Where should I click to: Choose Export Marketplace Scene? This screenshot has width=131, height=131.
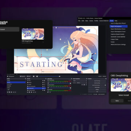pyautogui.click(x=118, y=29)
